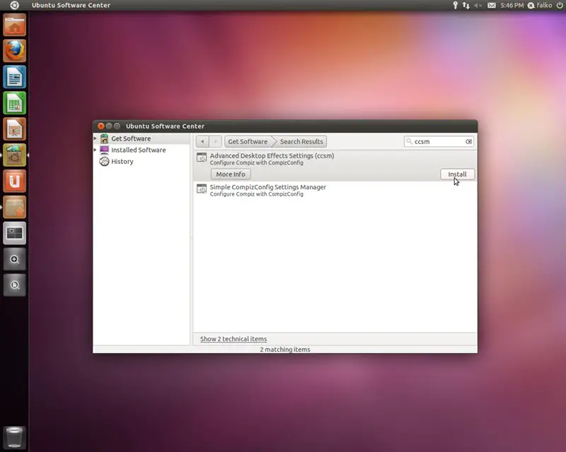
Task: Click the Installed Software monitor icon
Action: point(104,150)
